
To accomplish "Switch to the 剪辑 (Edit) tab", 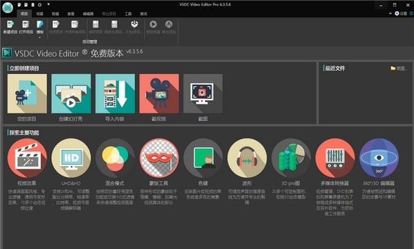I will point(55,14).
